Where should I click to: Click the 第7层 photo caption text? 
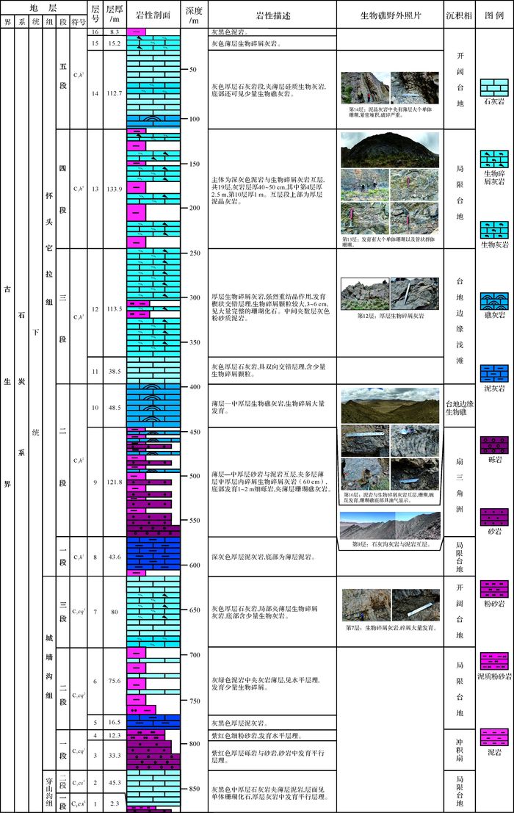[x=389, y=628]
